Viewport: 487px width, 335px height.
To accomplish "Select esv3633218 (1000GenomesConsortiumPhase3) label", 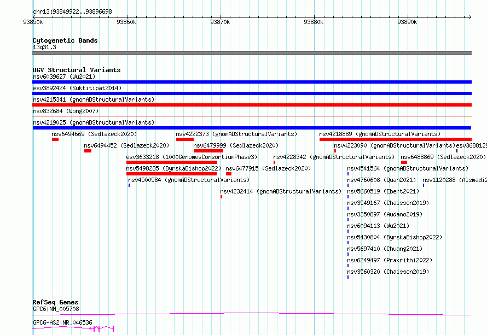I will 192,157.
